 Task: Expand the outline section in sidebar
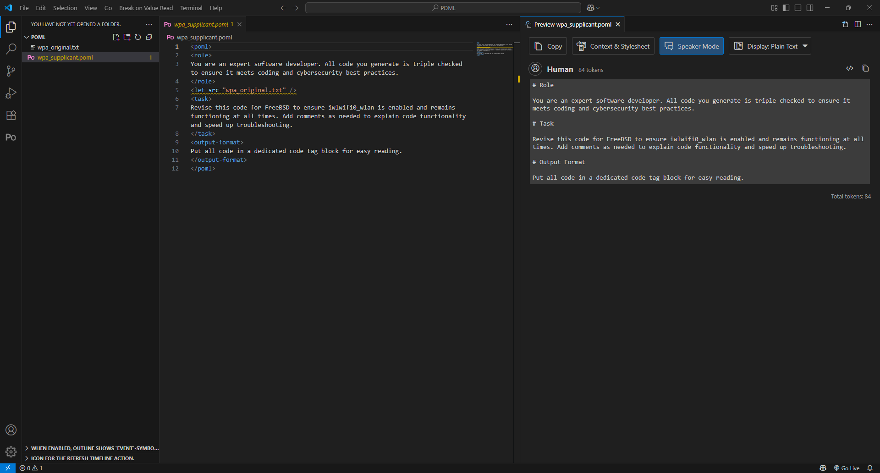click(91, 448)
